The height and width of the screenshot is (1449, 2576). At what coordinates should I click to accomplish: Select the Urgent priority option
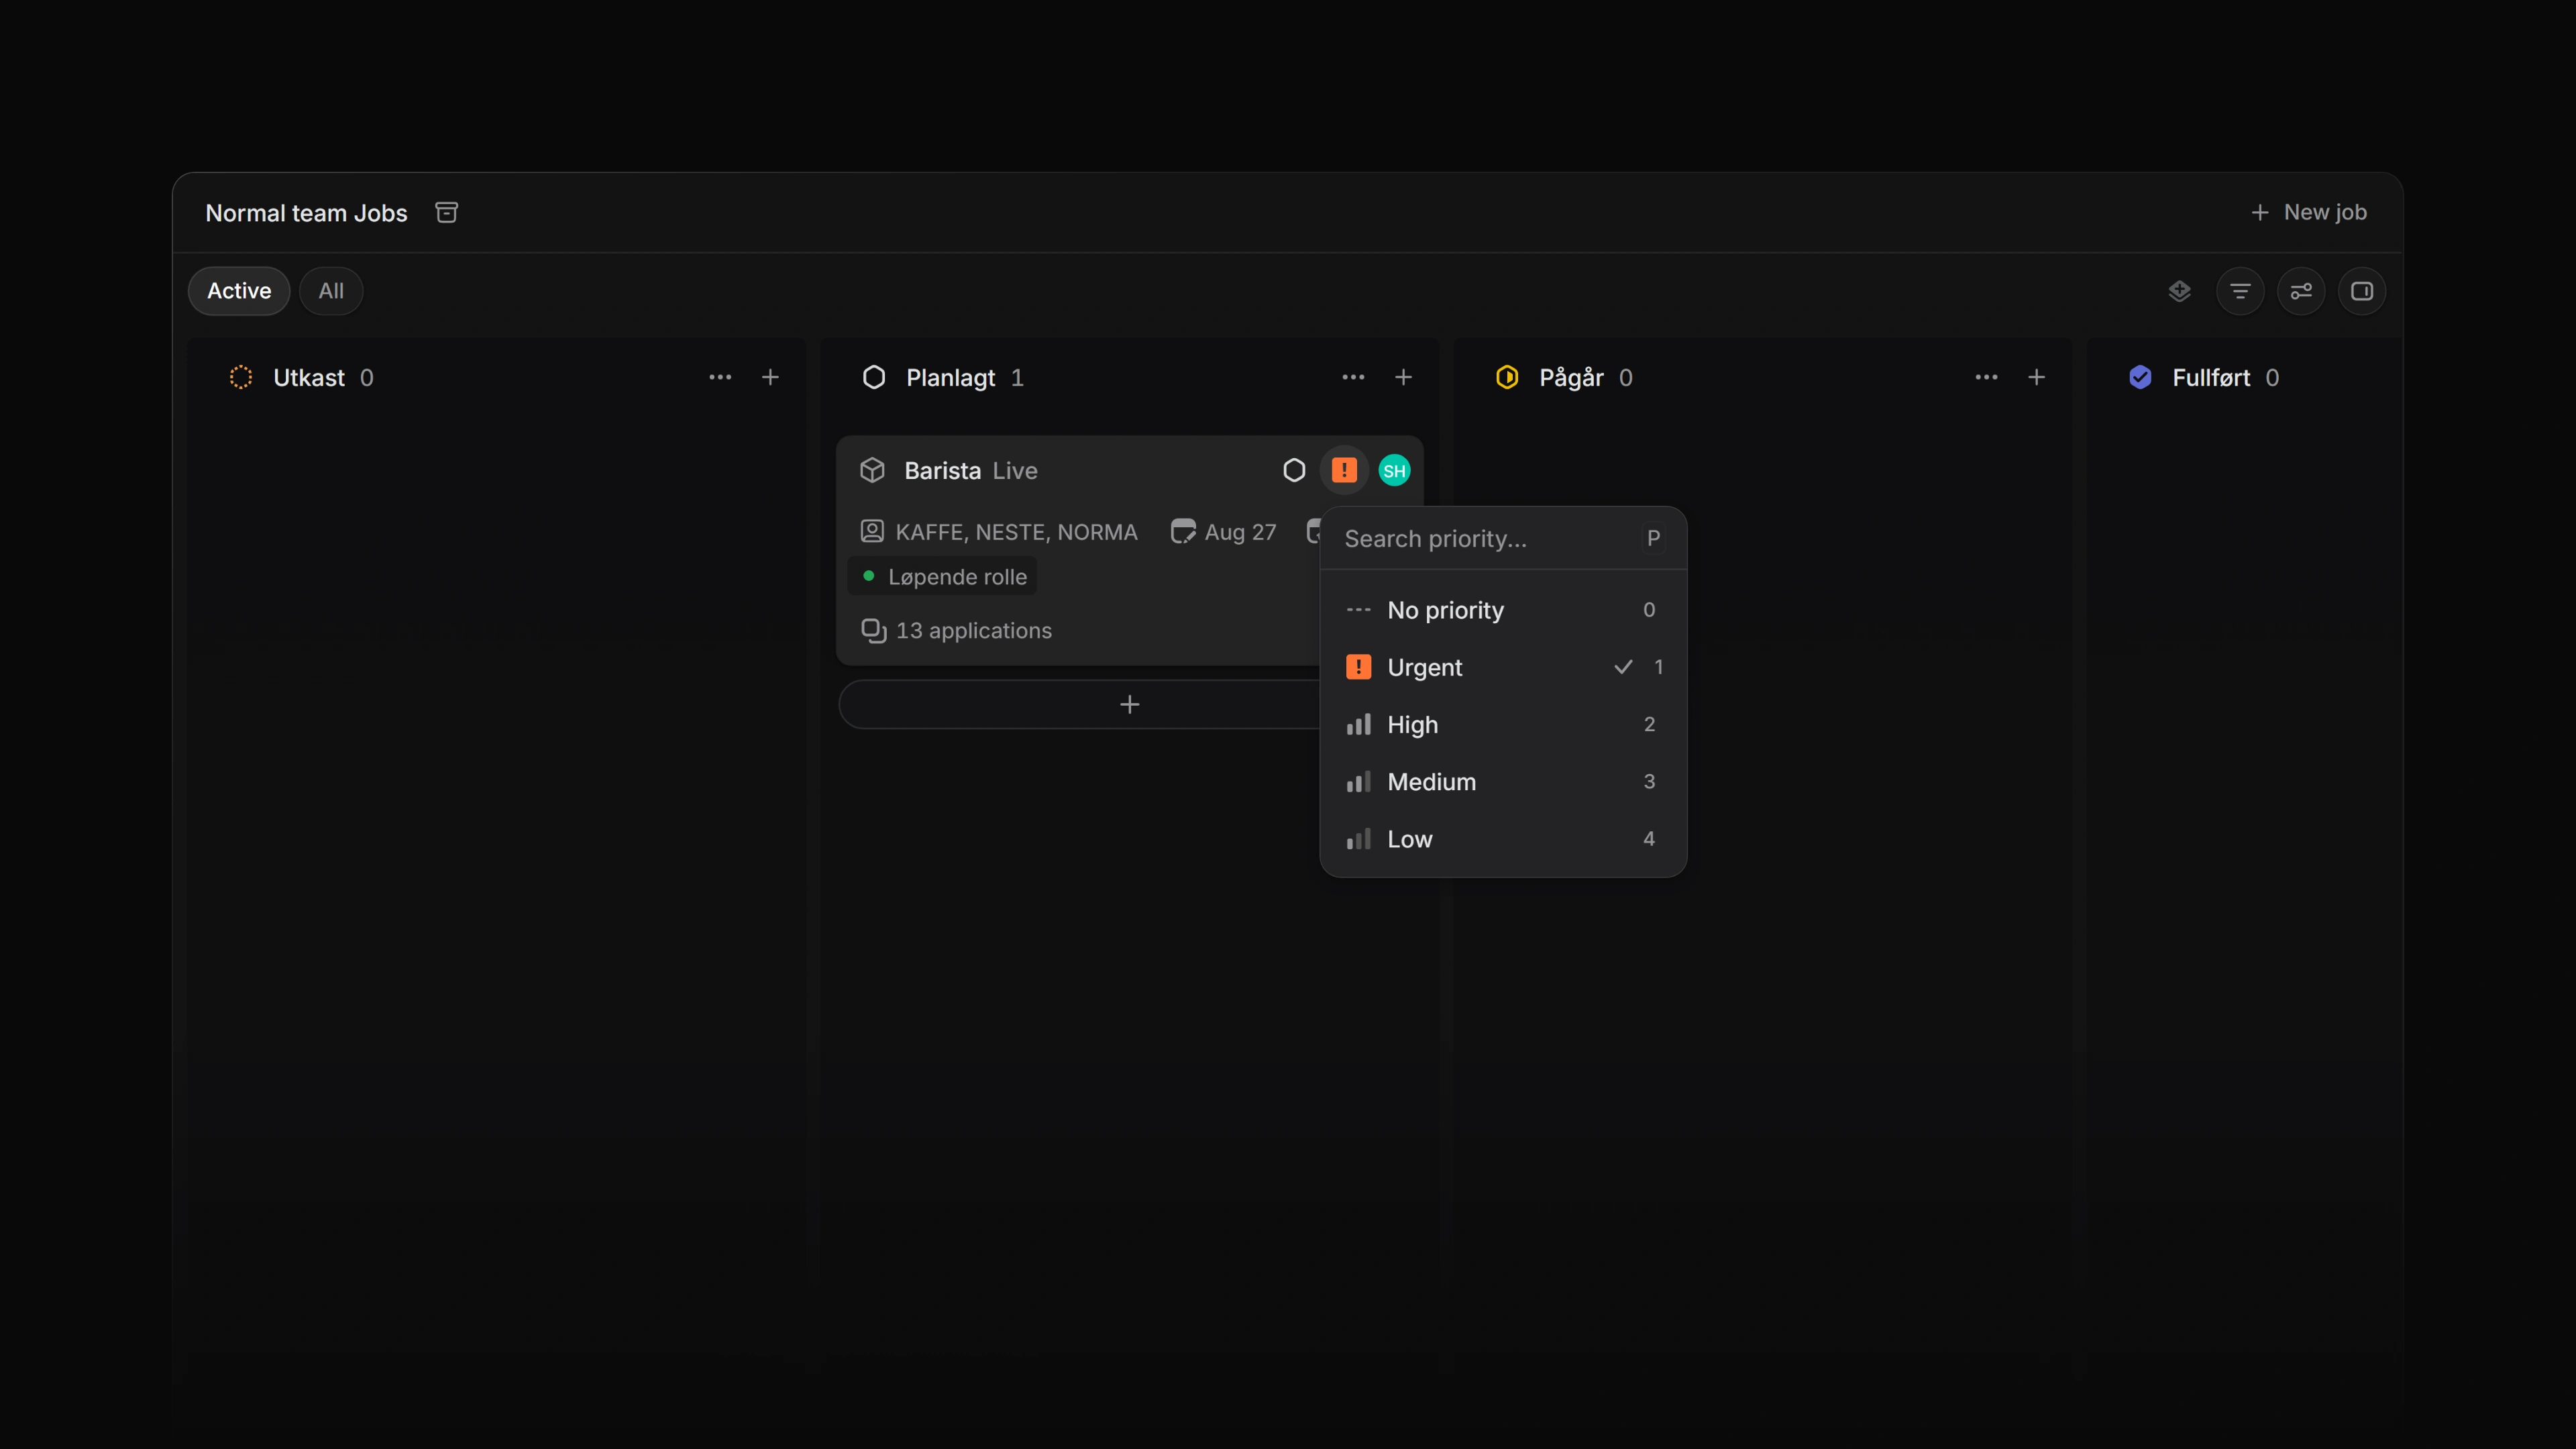pyautogui.click(x=1503, y=667)
